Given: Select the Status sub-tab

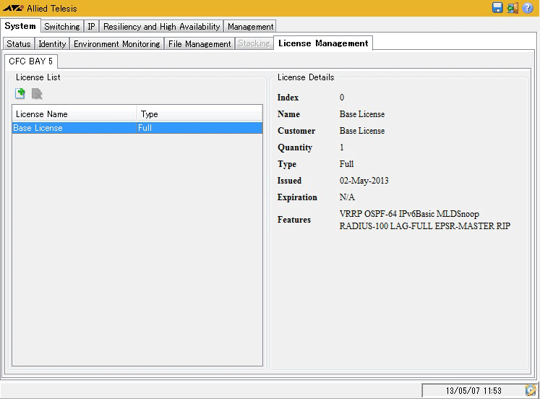Looking at the screenshot, I should click(19, 44).
